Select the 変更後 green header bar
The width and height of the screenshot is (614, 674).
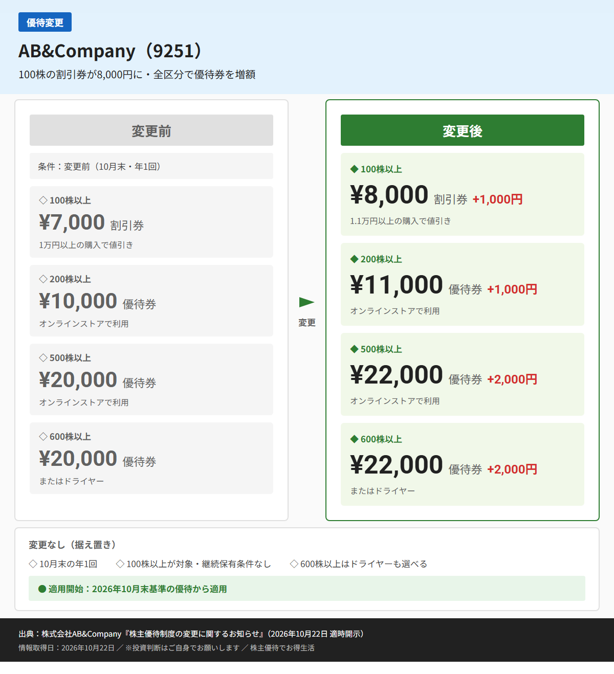(x=463, y=130)
